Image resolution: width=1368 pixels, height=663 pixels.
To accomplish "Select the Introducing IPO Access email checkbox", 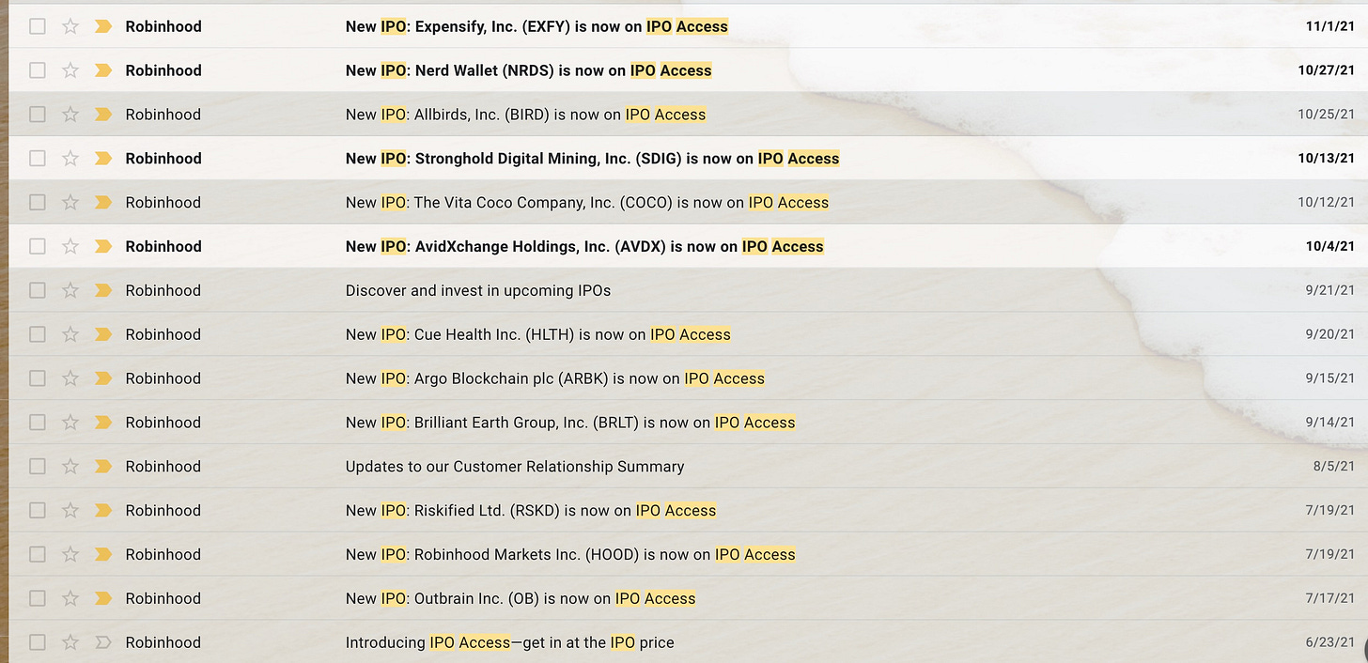I will 38,642.
